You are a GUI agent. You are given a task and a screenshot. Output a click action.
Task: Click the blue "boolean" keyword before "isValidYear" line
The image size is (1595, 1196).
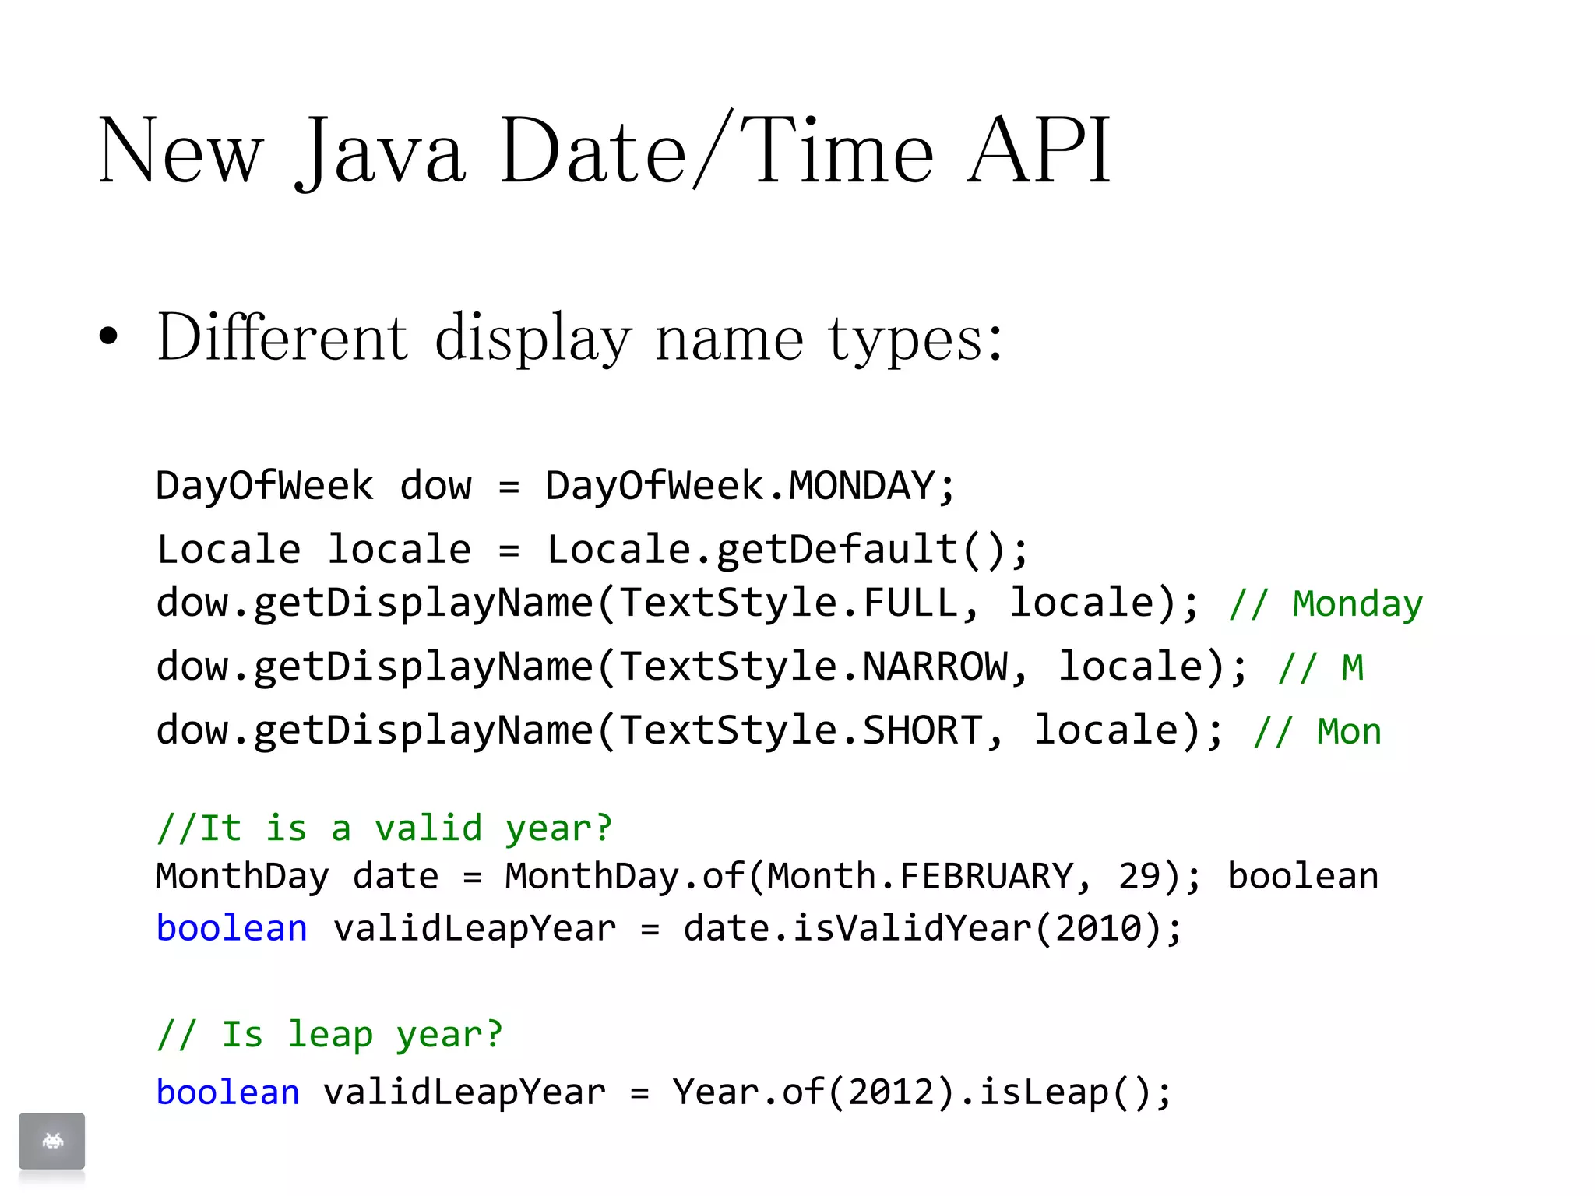(231, 928)
